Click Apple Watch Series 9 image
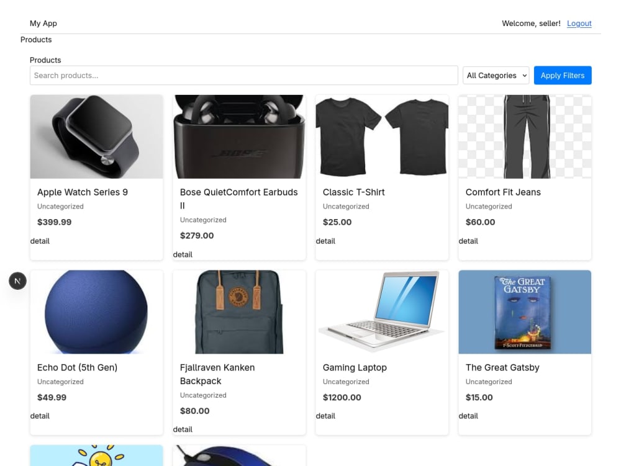Screen dimensions: 621x466 click(x=96, y=137)
